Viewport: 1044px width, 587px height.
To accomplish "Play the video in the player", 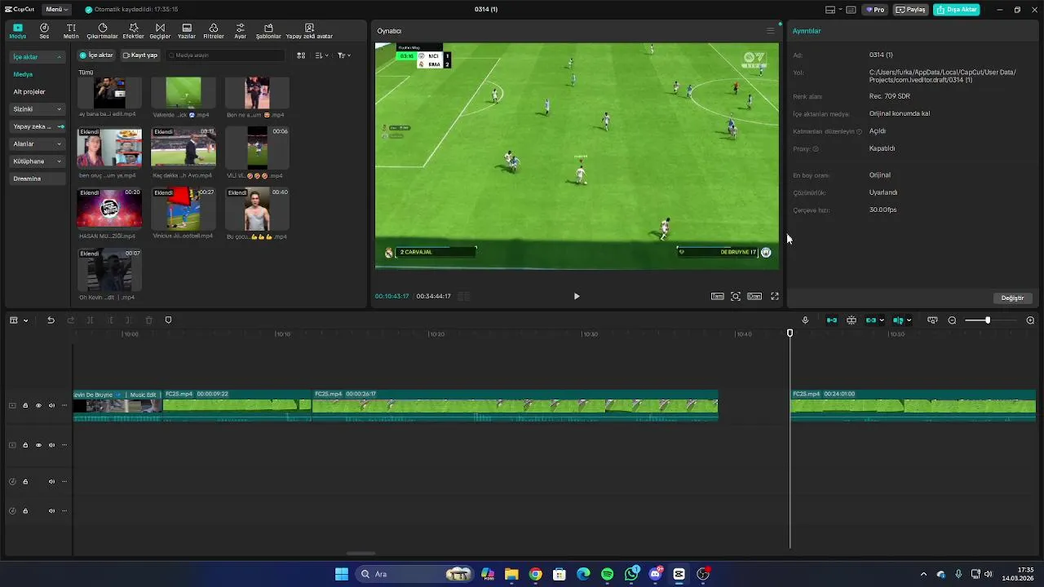I will pos(576,297).
